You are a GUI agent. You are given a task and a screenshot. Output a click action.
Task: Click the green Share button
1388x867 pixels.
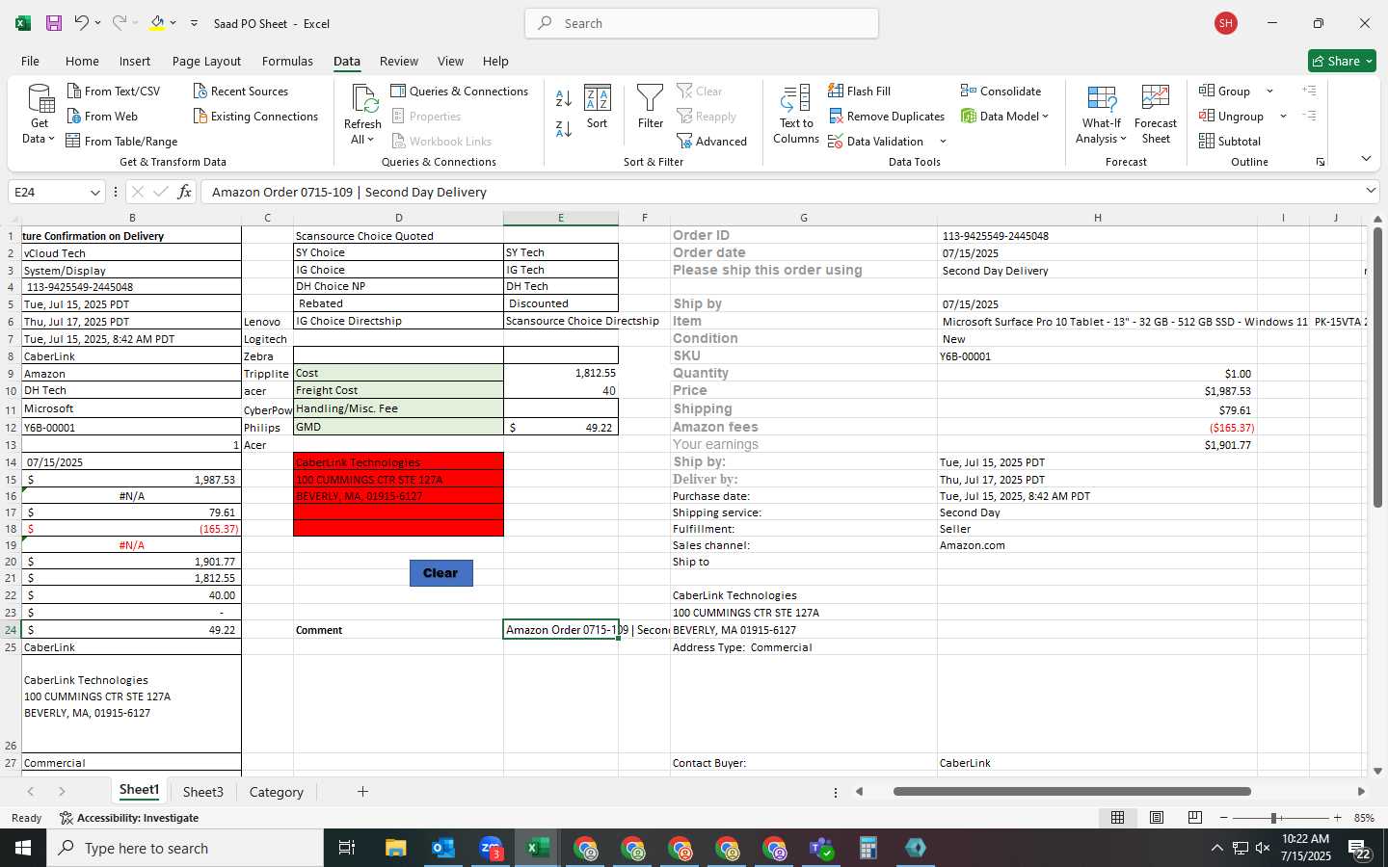pyautogui.click(x=1342, y=61)
